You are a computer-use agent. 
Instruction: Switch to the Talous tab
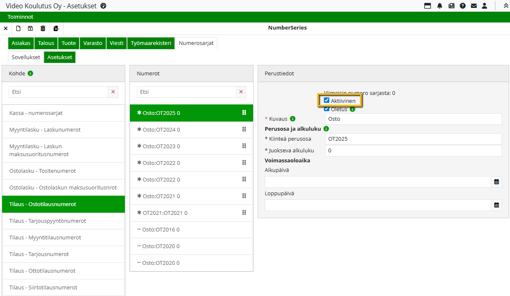pyautogui.click(x=46, y=43)
